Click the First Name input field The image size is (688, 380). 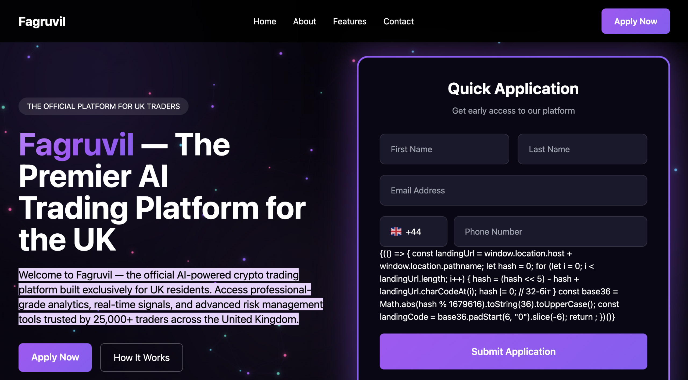coord(444,149)
